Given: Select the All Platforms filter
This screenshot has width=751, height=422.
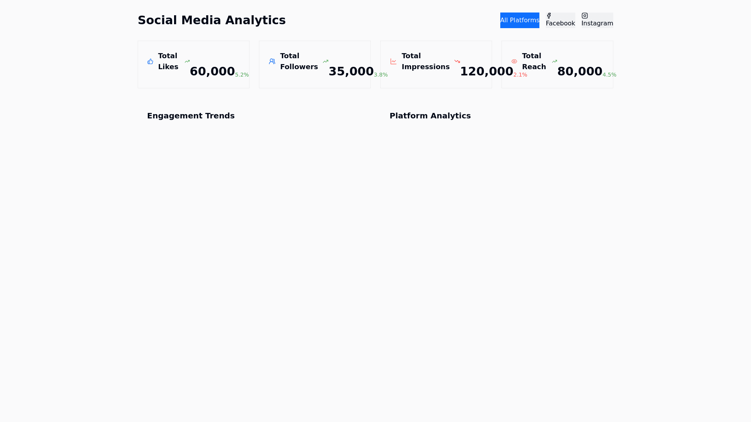Looking at the screenshot, I should (x=519, y=20).
